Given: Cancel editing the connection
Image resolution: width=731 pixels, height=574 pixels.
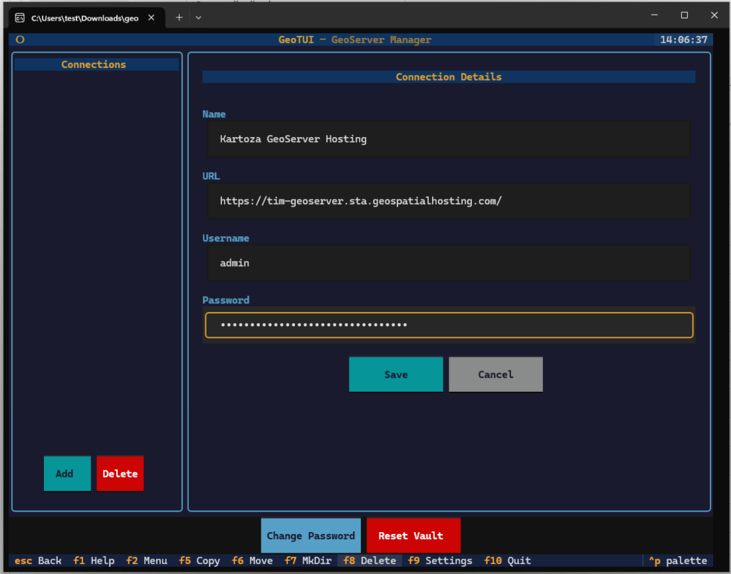Looking at the screenshot, I should click(496, 374).
